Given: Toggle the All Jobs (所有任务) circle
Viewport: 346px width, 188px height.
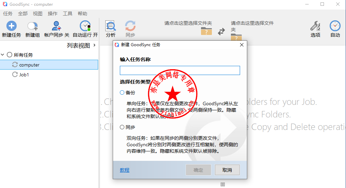Looking at the screenshot, I should click(9, 55).
